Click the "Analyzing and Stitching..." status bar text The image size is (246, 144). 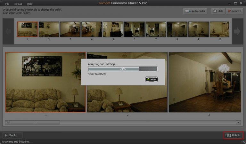[x=17, y=142]
